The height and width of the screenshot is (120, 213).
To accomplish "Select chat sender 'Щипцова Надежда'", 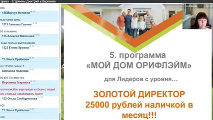I will [x=15, y=71].
